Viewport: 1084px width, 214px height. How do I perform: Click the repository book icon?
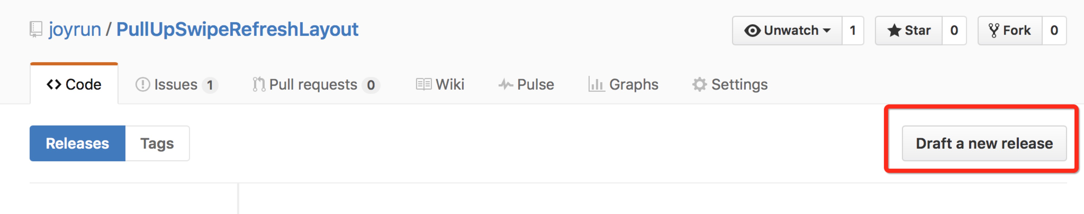point(36,29)
